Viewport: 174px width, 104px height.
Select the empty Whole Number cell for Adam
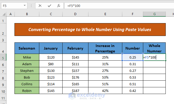coord(154,64)
